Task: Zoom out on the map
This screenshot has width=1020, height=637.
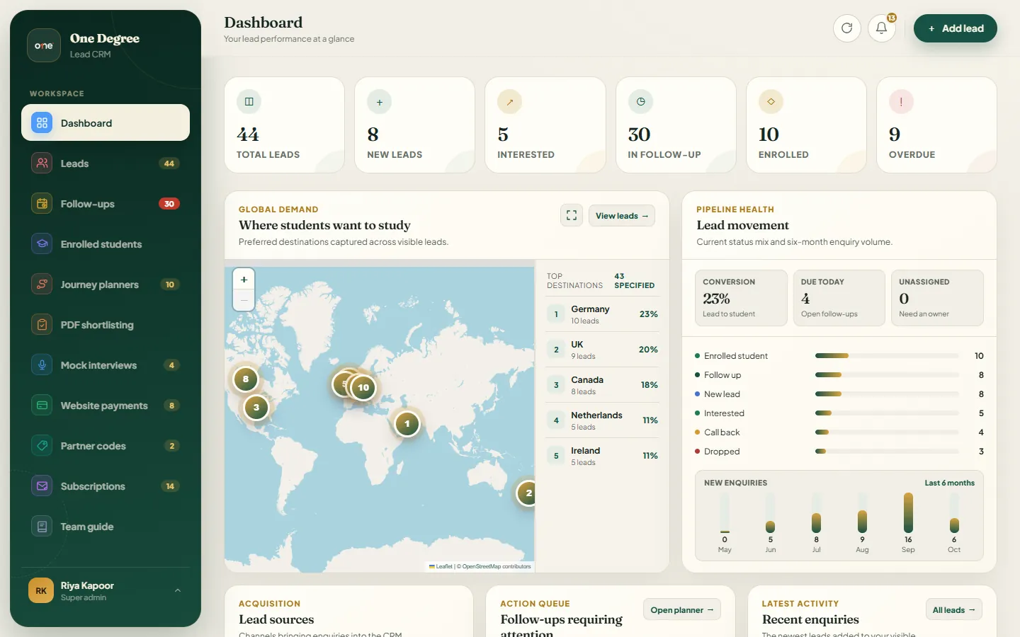Action: coord(244,300)
